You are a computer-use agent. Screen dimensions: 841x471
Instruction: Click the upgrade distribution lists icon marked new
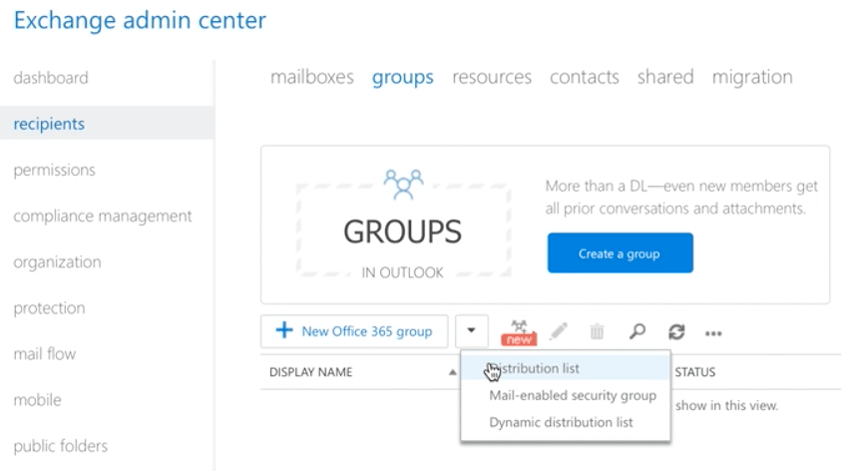[x=519, y=331]
